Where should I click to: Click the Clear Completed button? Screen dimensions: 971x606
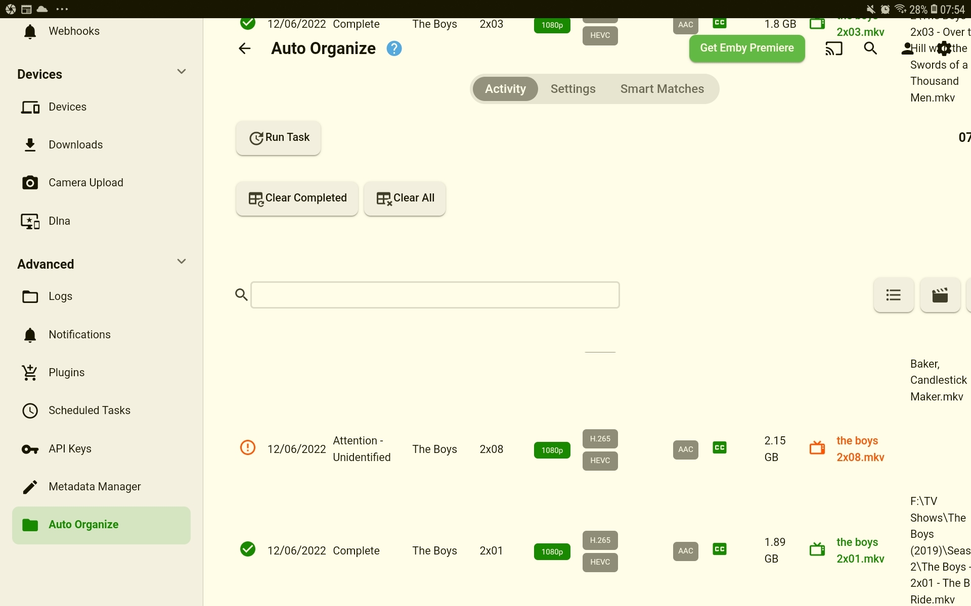[297, 198]
